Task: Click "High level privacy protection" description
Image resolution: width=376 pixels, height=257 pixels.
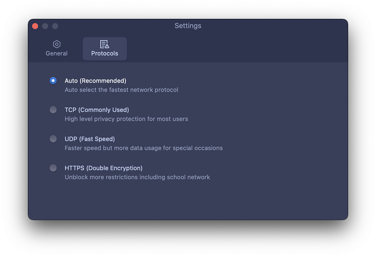Action: tap(126, 119)
